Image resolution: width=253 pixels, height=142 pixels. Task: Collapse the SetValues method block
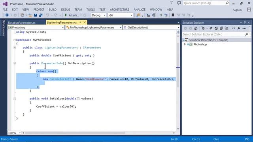[15, 99]
